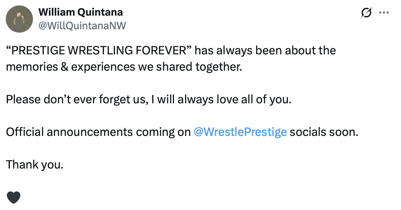Open the three-dot more options menu
The height and width of the screenshot is (210, 401).
pyautogui.click(x=384, y=13)
